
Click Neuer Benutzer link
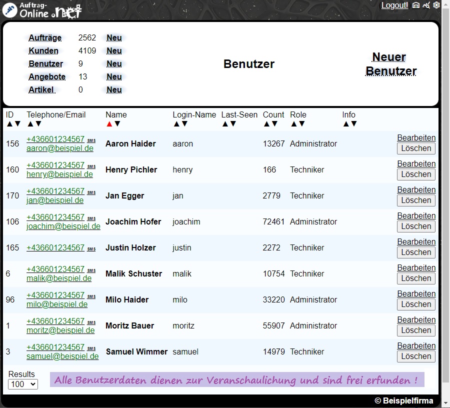pos(390,64)
